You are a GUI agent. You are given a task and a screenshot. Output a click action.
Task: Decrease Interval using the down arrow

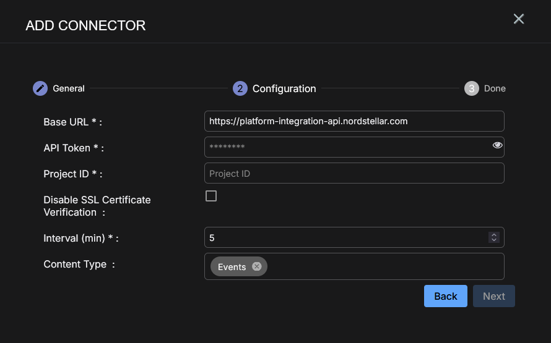point(494,240)
